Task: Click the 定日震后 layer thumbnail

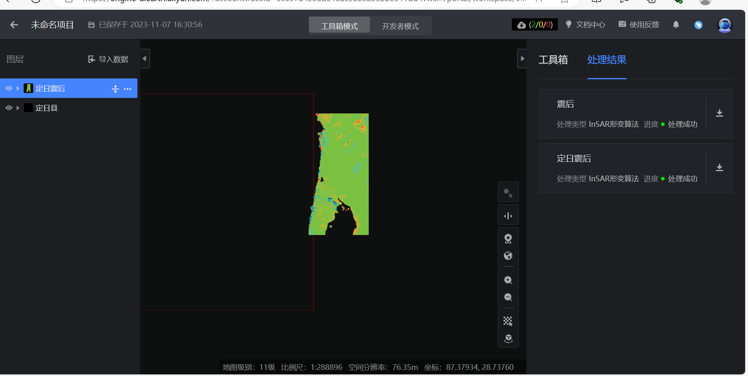Action: tap(28, 88)
